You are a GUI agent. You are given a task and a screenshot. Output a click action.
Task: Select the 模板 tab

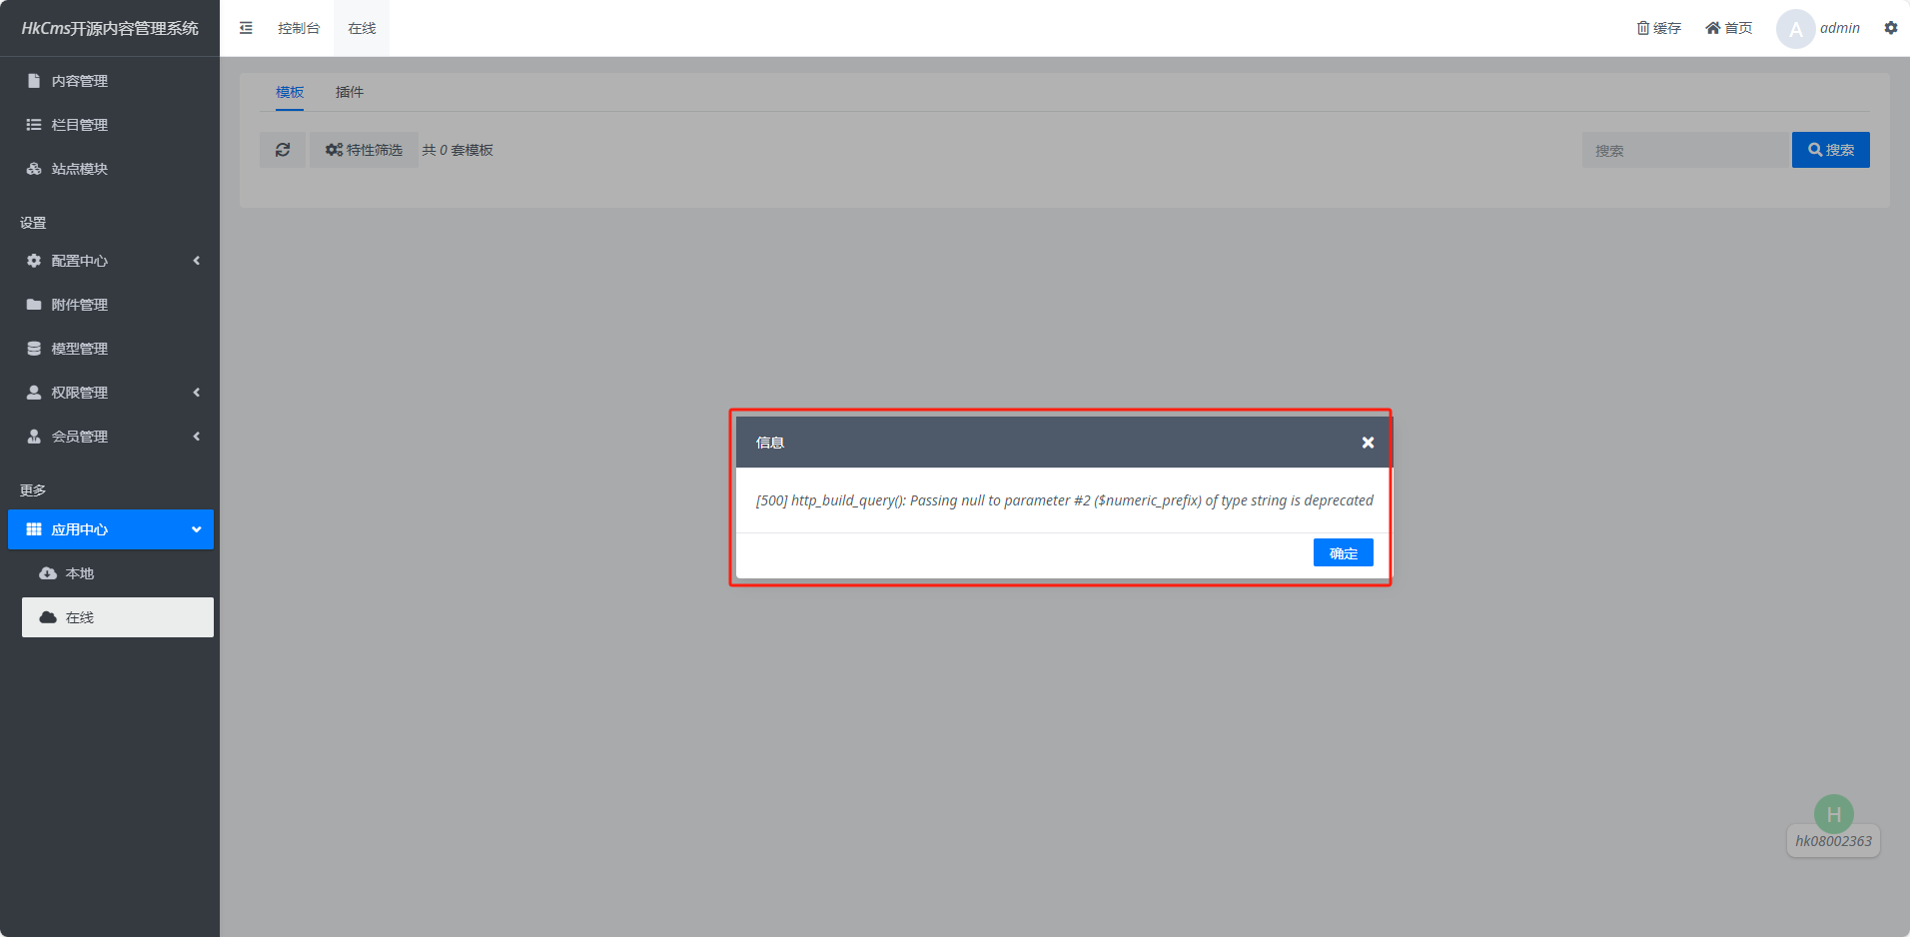point(290,92)
